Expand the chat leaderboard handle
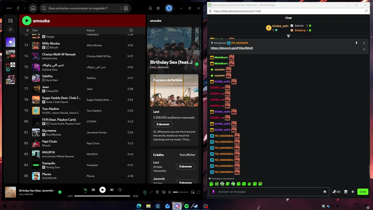Viewport: 373px width, 210px height. (288, 36)
